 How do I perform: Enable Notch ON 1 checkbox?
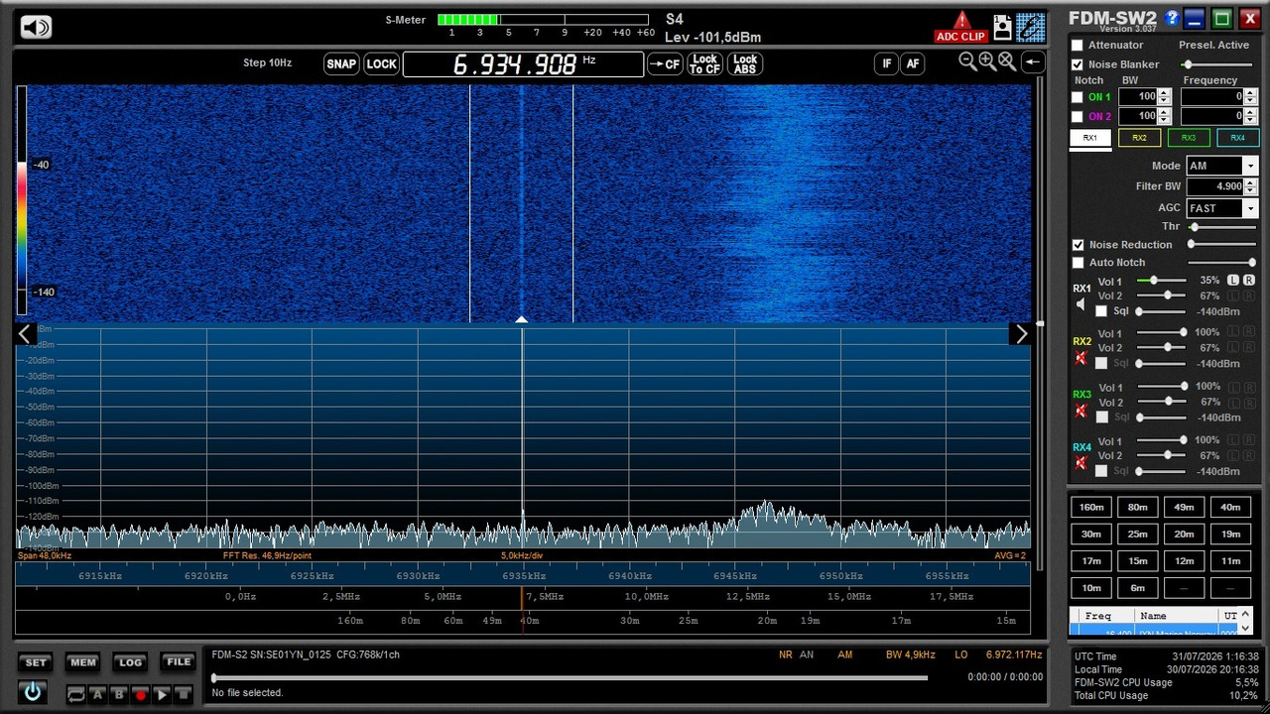pyautogui.click(x=1078, y=97)
